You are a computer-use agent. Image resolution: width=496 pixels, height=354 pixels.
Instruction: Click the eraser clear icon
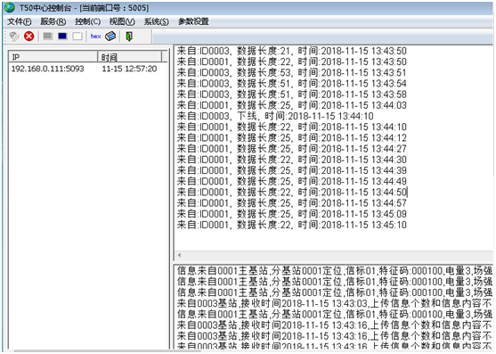coord(110,36)
